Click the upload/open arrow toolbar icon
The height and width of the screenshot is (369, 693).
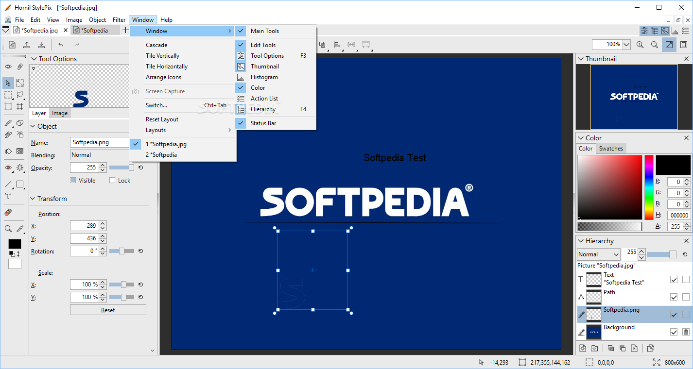pos(27,45)
